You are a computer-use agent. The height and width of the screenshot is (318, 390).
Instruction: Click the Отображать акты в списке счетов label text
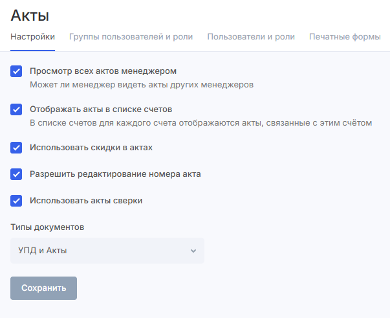pyautogui.click(x=100, y=109)
